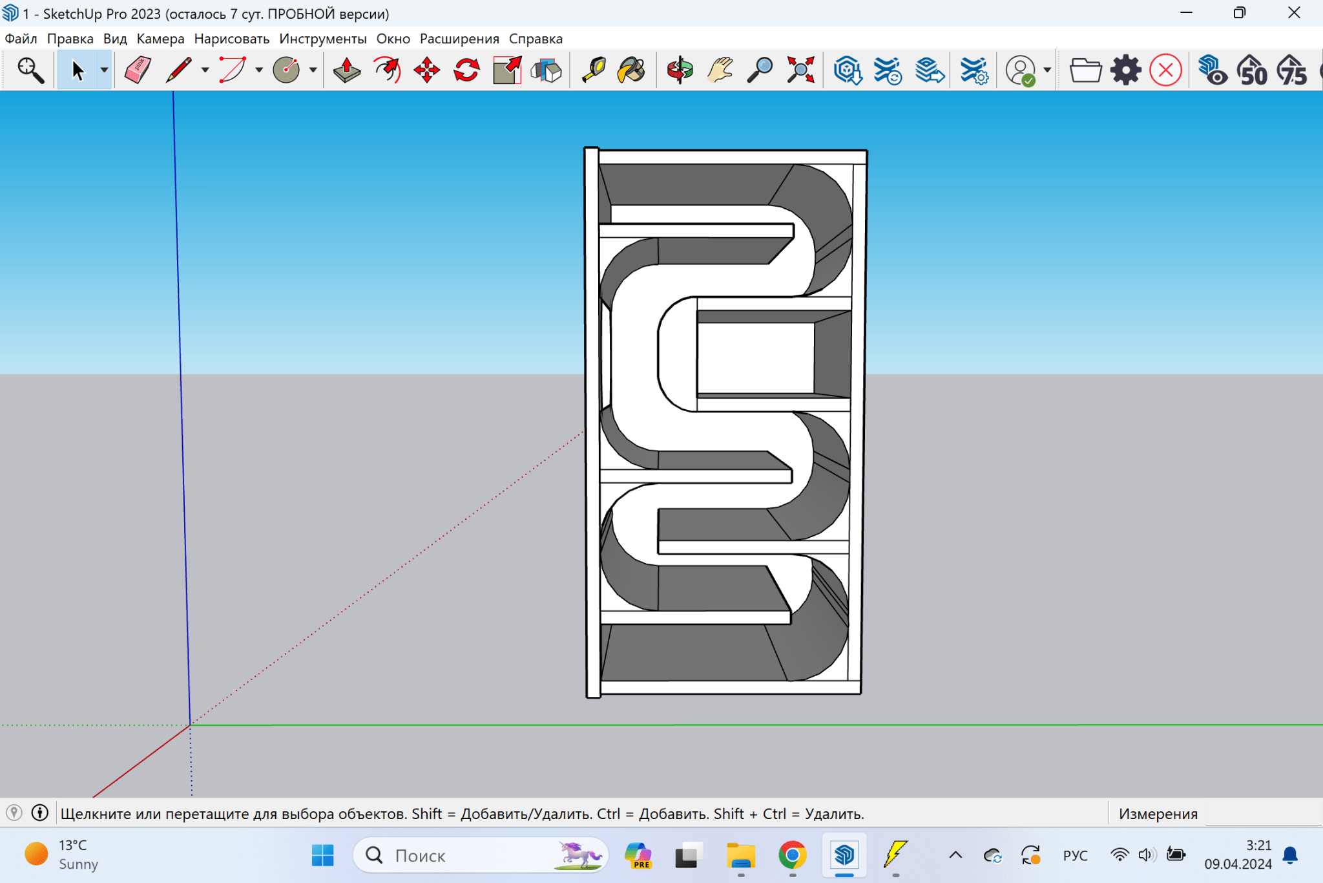Open the Справка menu

tap(536, 39)
